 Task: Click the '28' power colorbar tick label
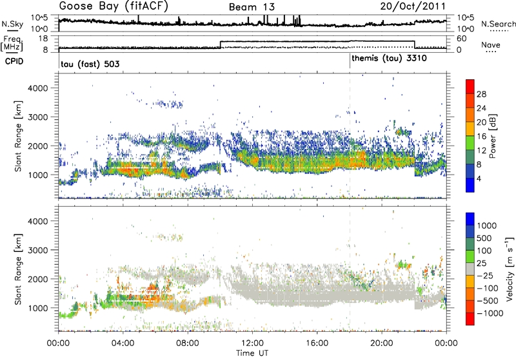tap(481, 94)
